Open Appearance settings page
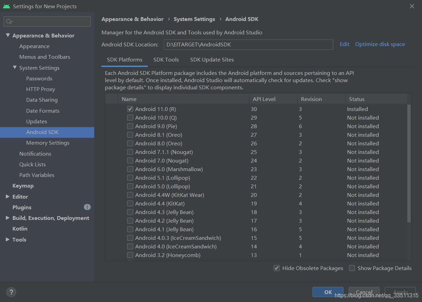 (x=34, y=46)
